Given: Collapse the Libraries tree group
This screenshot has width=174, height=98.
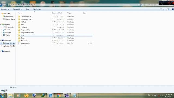Looking at the screenshot, I should (1, 24).
